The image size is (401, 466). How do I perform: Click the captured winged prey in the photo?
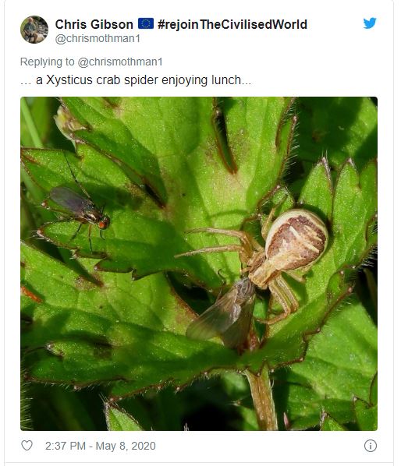click(223, 313)
